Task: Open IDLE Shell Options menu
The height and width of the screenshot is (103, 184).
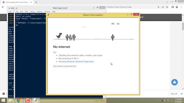Action: [39, 11]
